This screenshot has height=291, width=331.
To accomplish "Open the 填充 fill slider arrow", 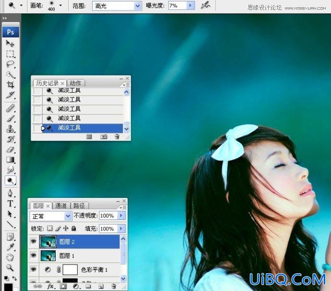I will click(x=121, y=229).
